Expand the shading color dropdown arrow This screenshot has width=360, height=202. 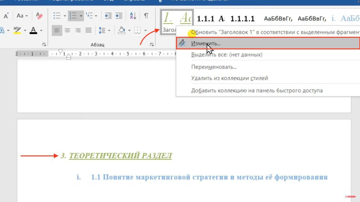[x=129, y=31]
